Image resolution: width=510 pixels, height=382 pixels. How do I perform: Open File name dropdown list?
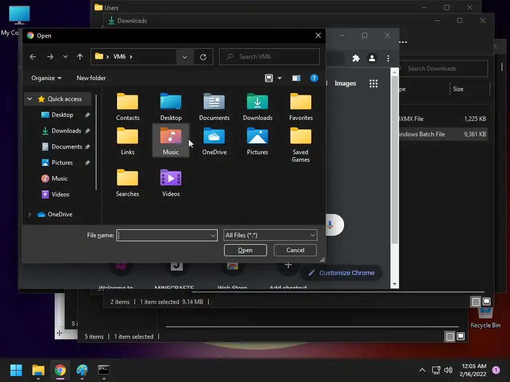tap(213, 235)
